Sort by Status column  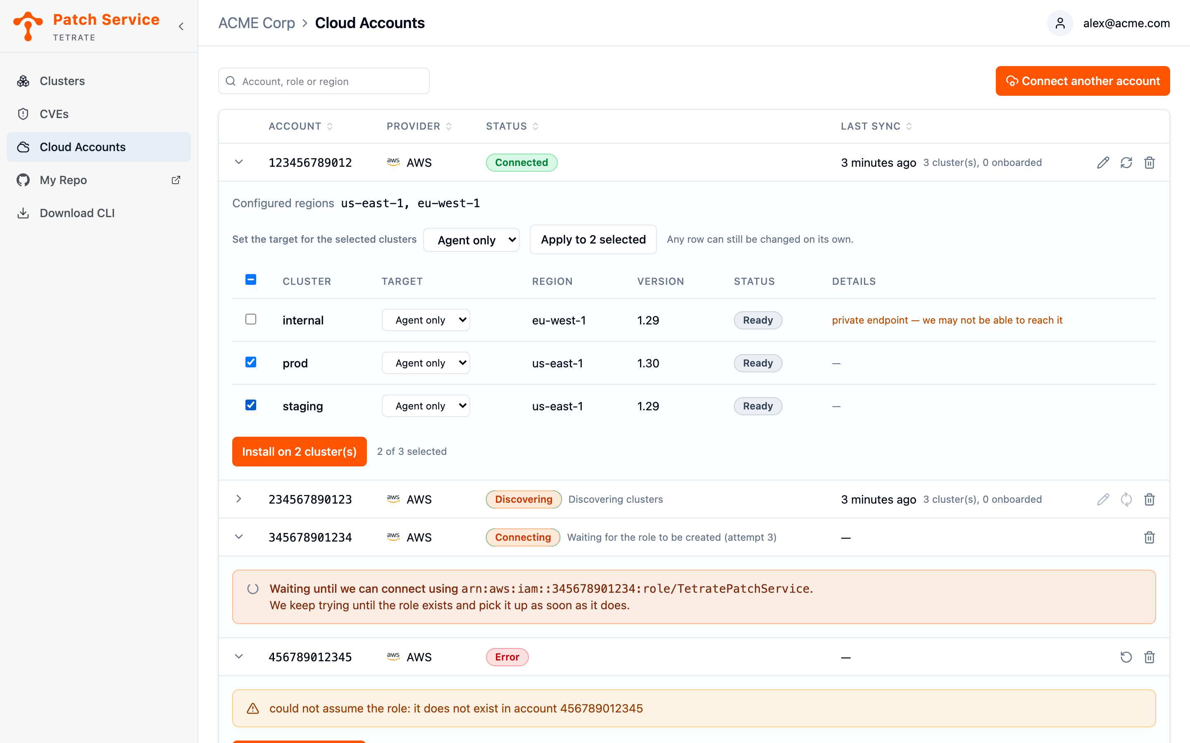(x=512, y=126)
